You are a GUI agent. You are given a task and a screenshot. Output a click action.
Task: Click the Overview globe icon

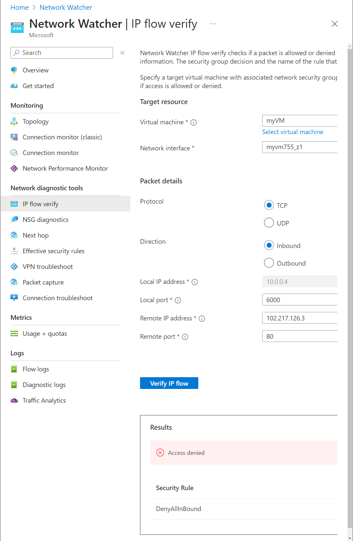point(14,70)
